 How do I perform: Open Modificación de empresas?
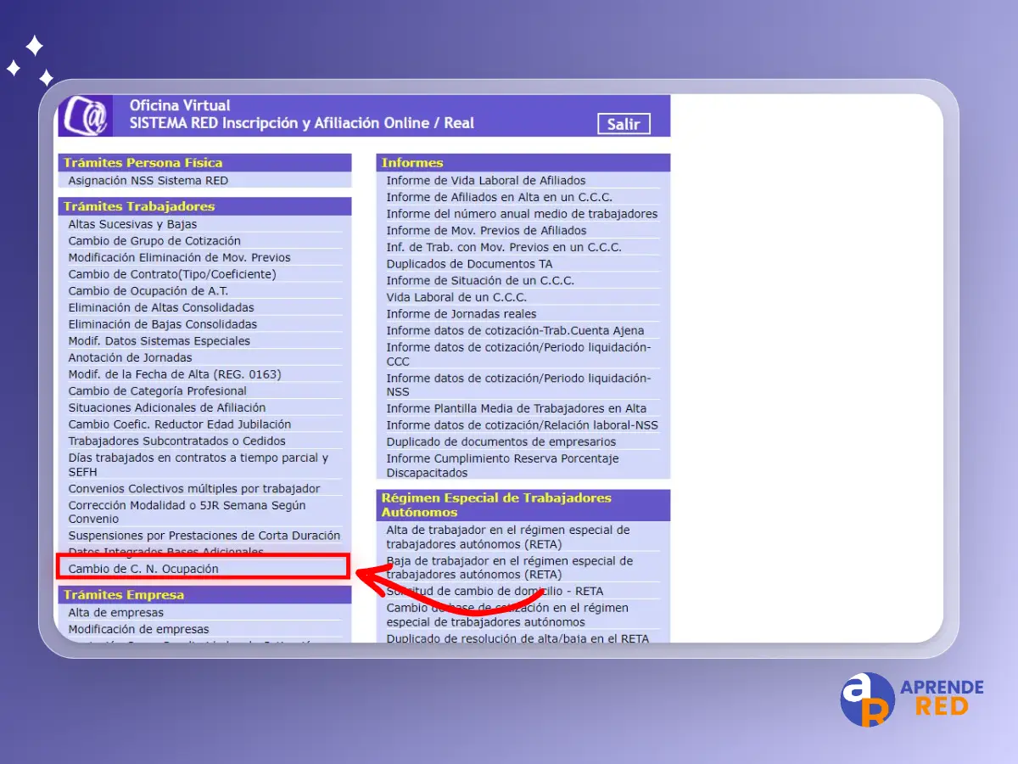coord(138,630)
